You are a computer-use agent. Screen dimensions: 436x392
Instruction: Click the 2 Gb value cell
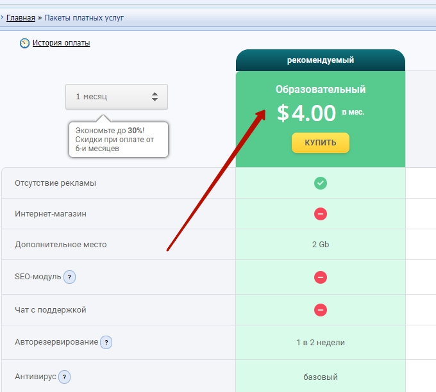(321, 245)
